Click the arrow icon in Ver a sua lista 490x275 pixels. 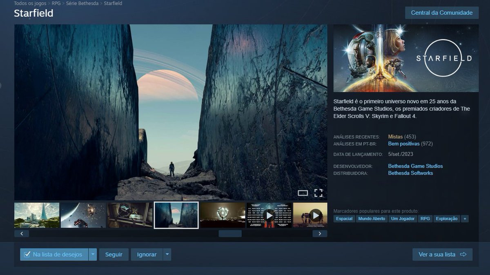[463, 254]
